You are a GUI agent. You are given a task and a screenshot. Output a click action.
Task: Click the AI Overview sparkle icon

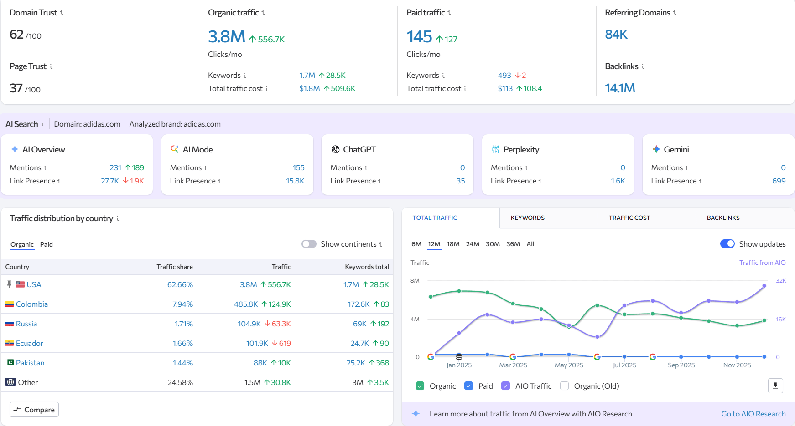15,149
